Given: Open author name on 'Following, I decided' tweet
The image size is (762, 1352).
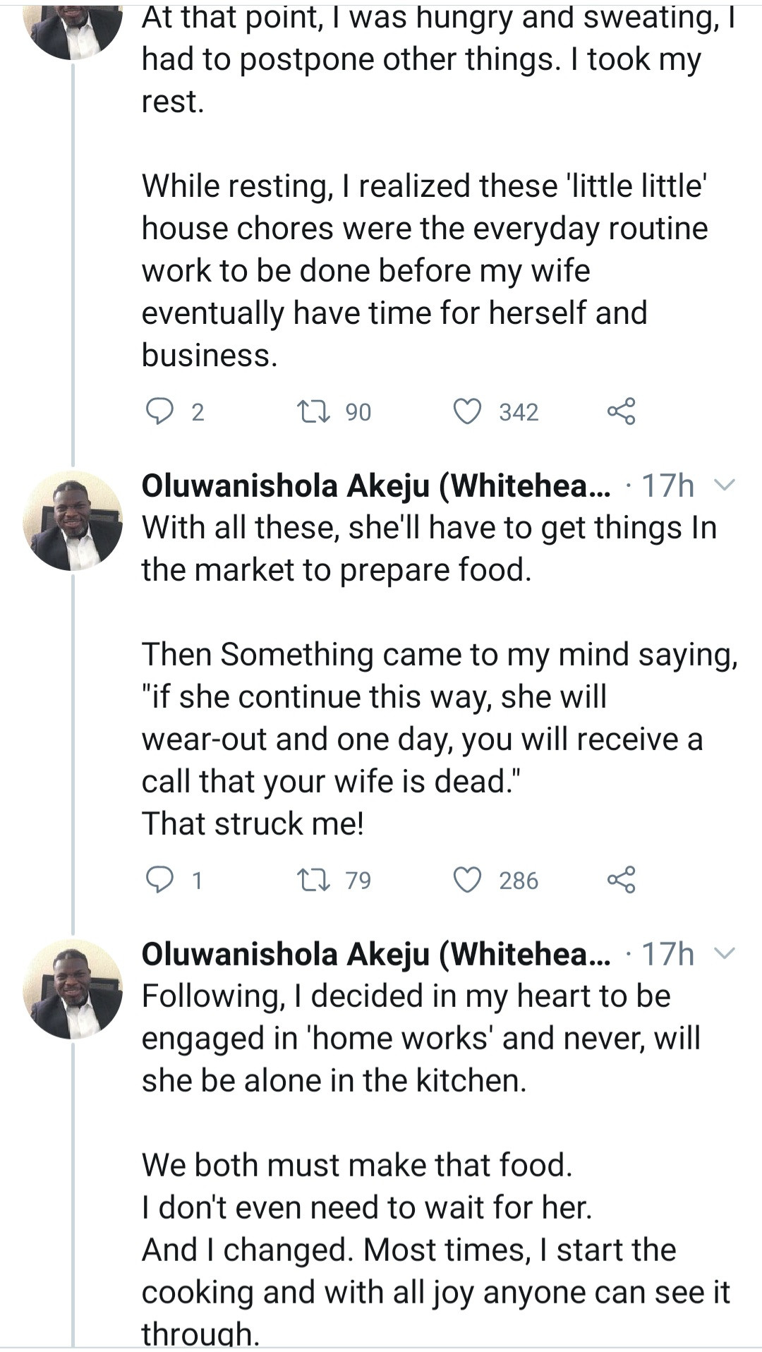Looking at the screenshot, I should 376,954.
